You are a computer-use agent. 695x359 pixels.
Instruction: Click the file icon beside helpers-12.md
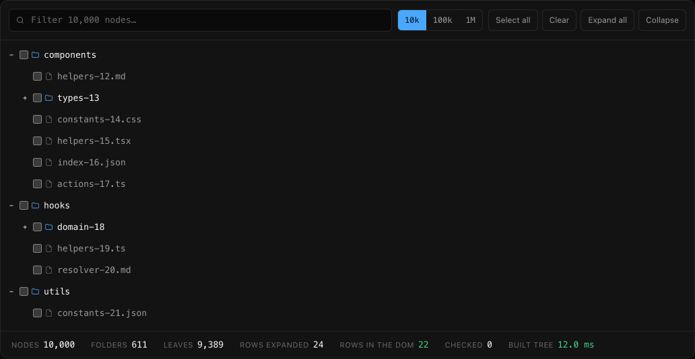[x=48, y=77]
